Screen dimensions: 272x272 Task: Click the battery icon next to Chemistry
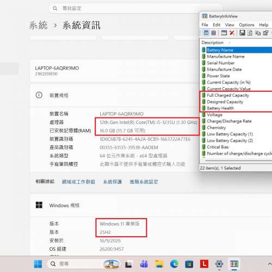click(x=203, y=127)
